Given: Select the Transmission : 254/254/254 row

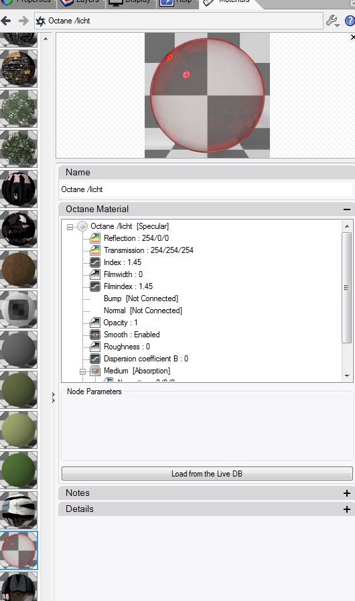Looking at the screenshot, I should [149, 250].
